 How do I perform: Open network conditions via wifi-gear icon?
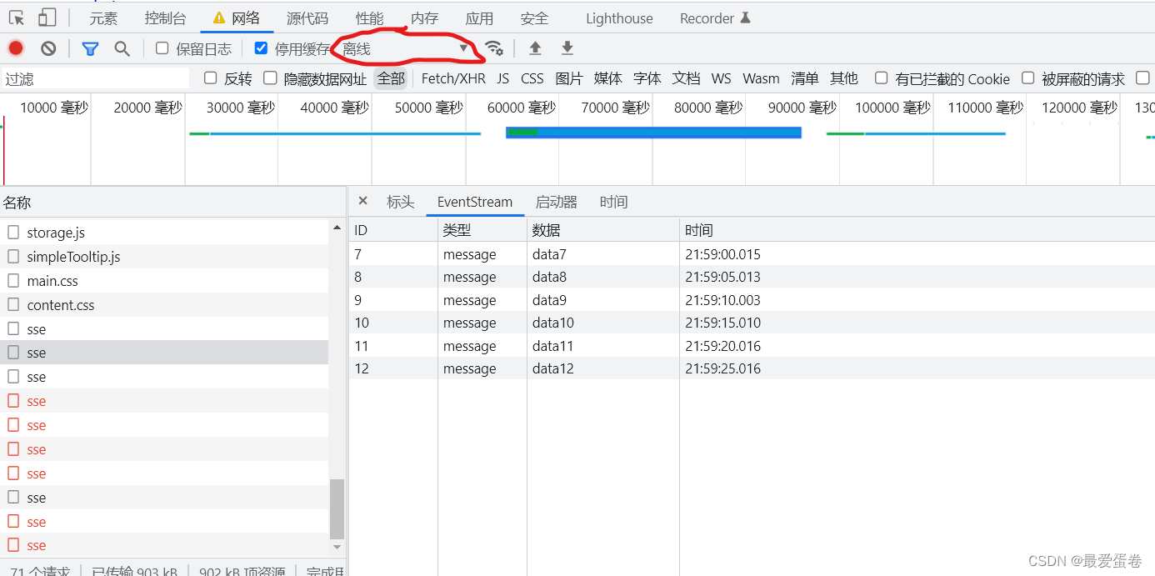[x=495, y=48]
